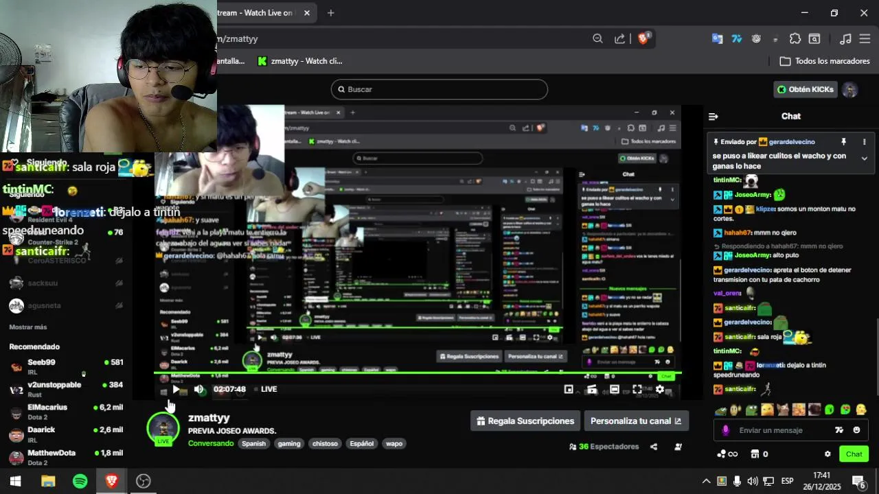Screen dimensions: 879x494
Task: Toggle fullscreen mode in the player
Action: pyautogui.click(x=637, y=389)
